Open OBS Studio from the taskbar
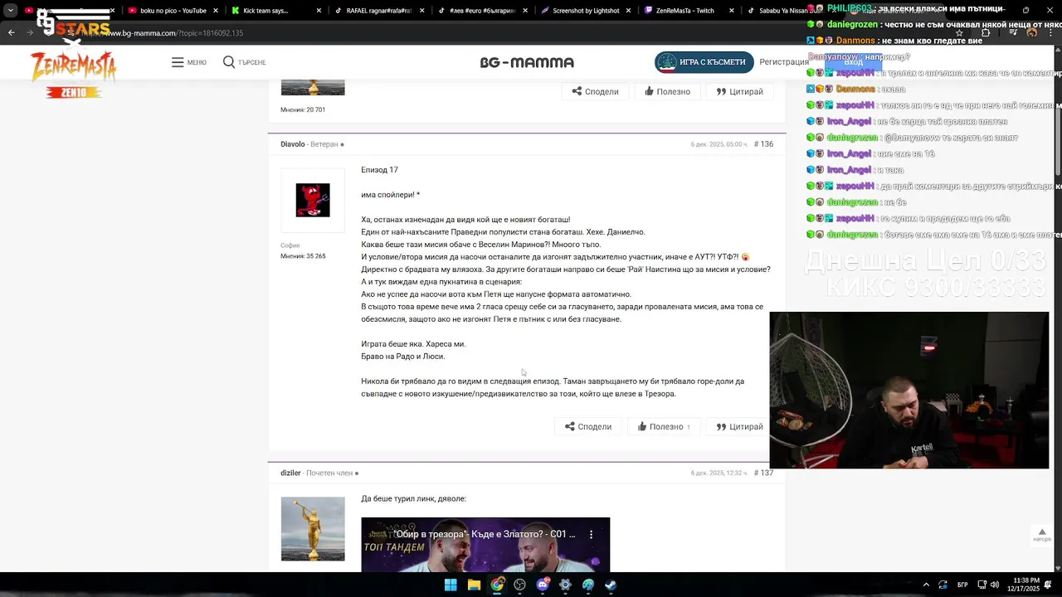Image resolution: width=1062 pixels, height=597 pixels. [x=519, y=585]
